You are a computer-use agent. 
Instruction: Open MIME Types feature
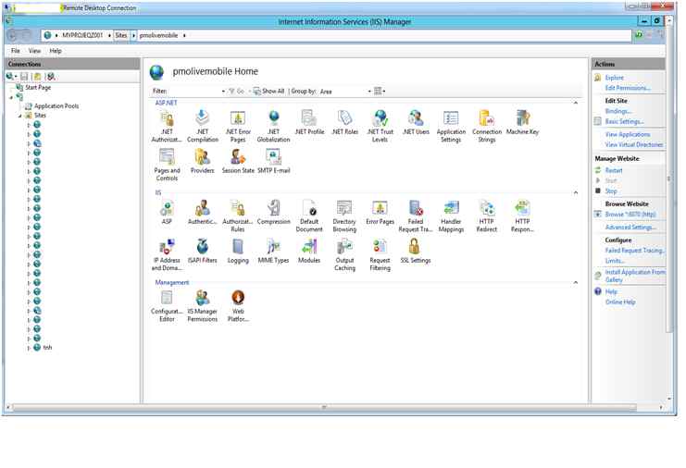point(273,252)
